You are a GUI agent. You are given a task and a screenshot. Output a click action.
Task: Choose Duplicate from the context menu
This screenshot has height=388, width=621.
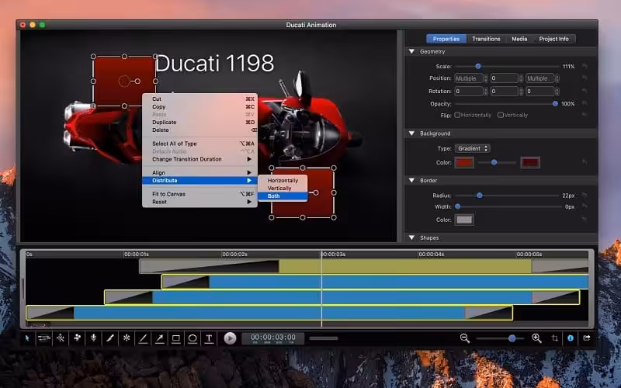199,123
